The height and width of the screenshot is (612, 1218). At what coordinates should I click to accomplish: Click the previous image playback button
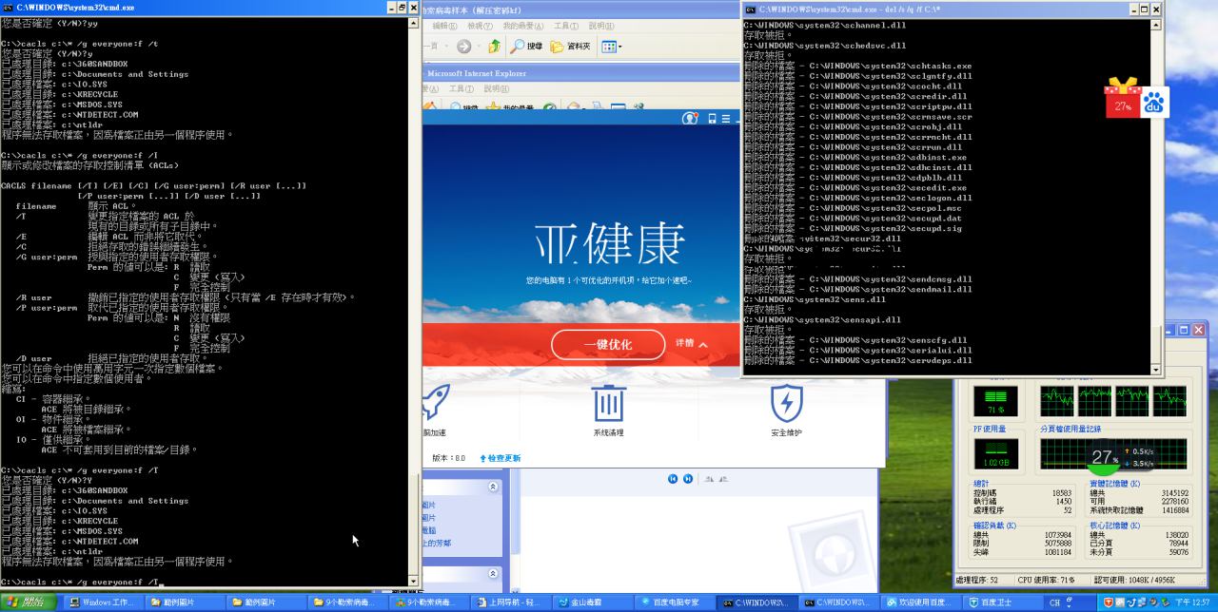673,479
